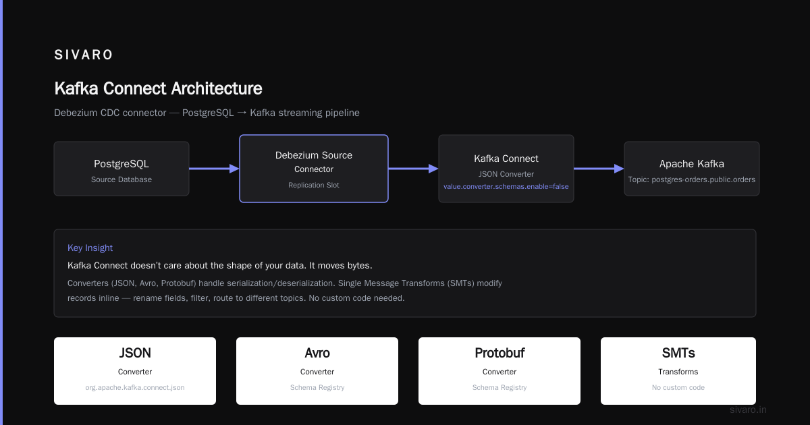This screenshot has height=425, width=810.
Task: Click the Key Insight description panel
Action: coord(405,273)
